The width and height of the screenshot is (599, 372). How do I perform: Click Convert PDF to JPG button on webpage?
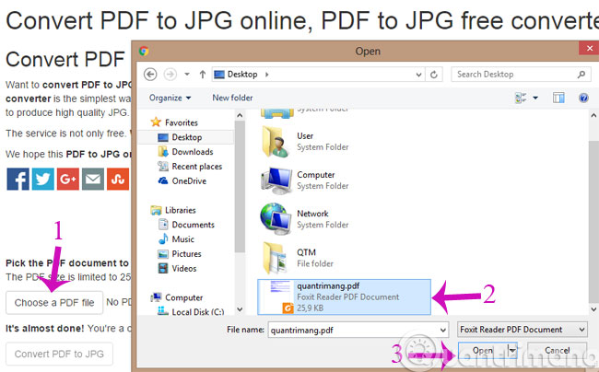pos(59,354)
